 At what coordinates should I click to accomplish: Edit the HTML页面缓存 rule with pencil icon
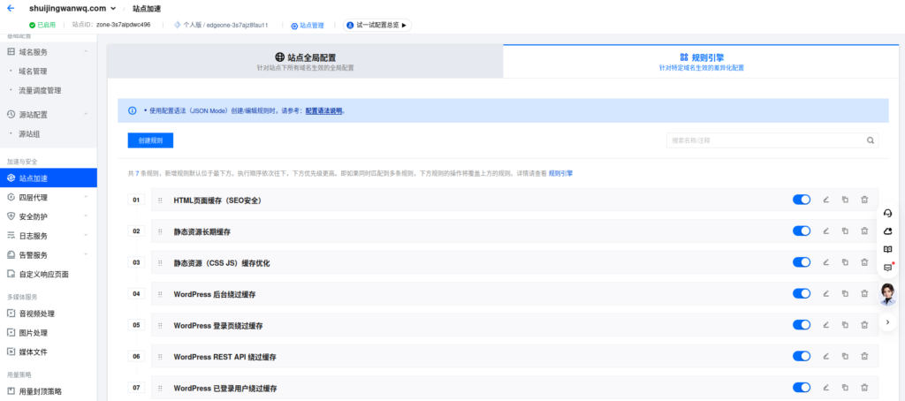point(825,200)
